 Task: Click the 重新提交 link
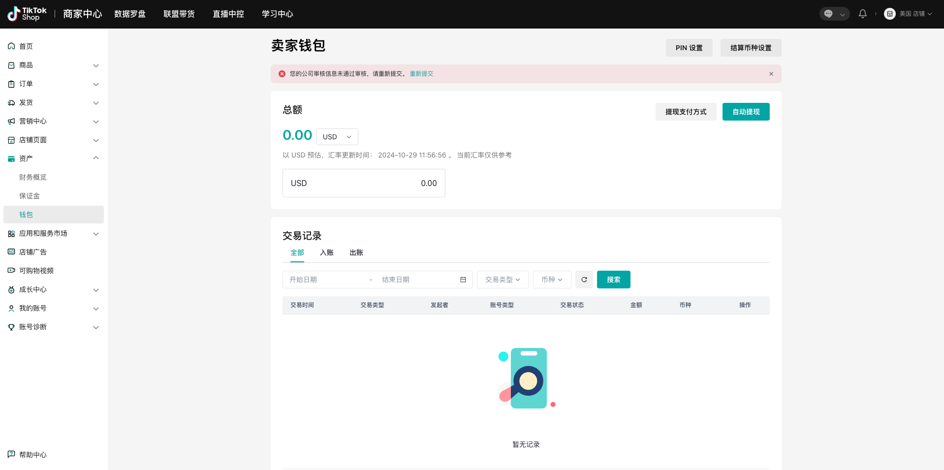coord(421,74)
